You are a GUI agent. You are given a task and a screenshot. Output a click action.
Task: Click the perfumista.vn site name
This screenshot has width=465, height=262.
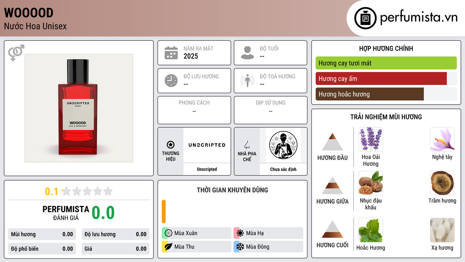click(419, 18)
